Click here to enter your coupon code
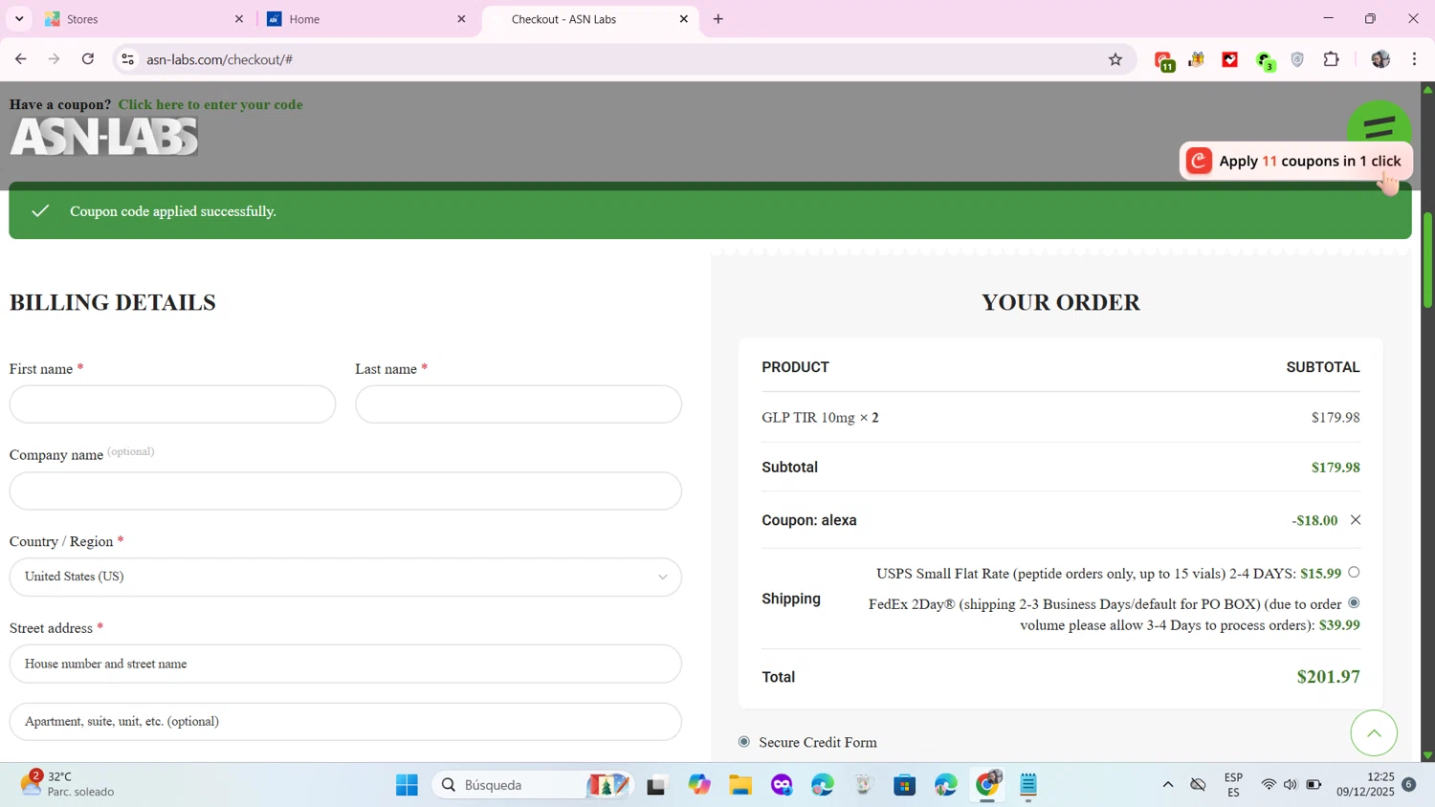Screen dimensions: 1435x807 (x=210, y=104)
